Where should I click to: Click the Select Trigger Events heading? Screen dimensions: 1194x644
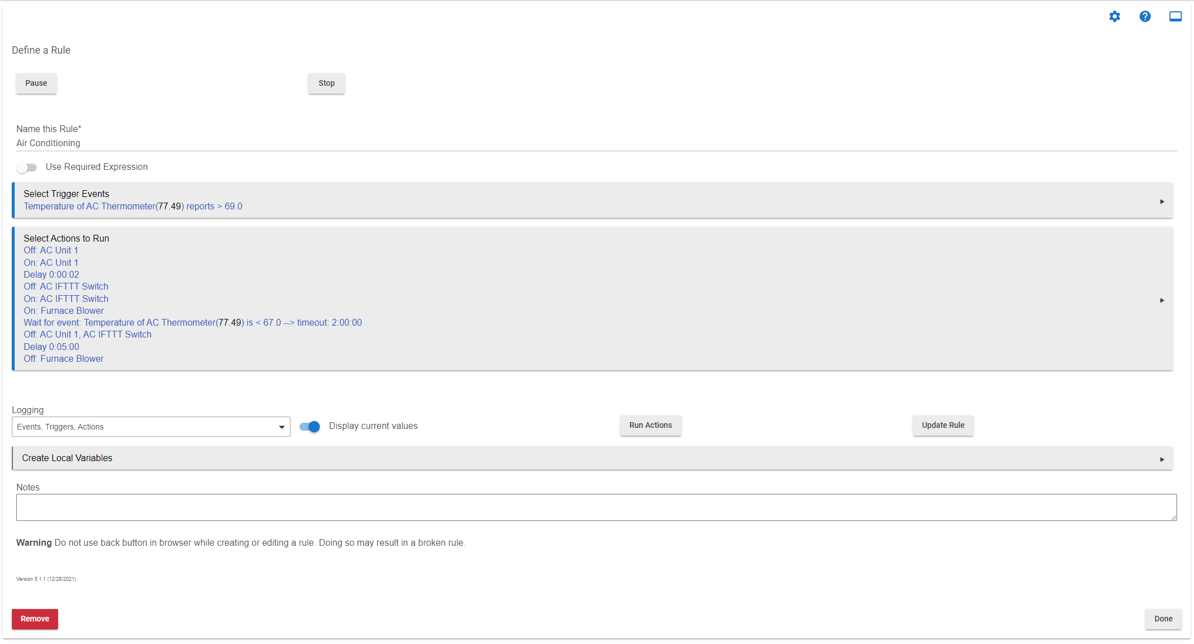coord(67,194)
